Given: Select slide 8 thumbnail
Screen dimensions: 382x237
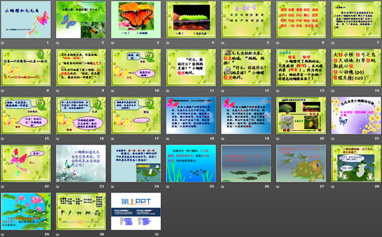Looking at the screenshot, I should tap(26, 67).
